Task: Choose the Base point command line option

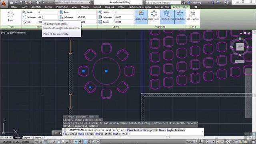Action: point(150,130)
